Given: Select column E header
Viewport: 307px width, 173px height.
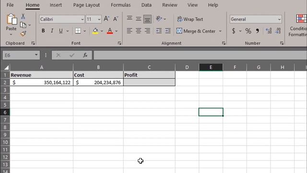Looking at the screenshot, I should click(x=211, y=67).
